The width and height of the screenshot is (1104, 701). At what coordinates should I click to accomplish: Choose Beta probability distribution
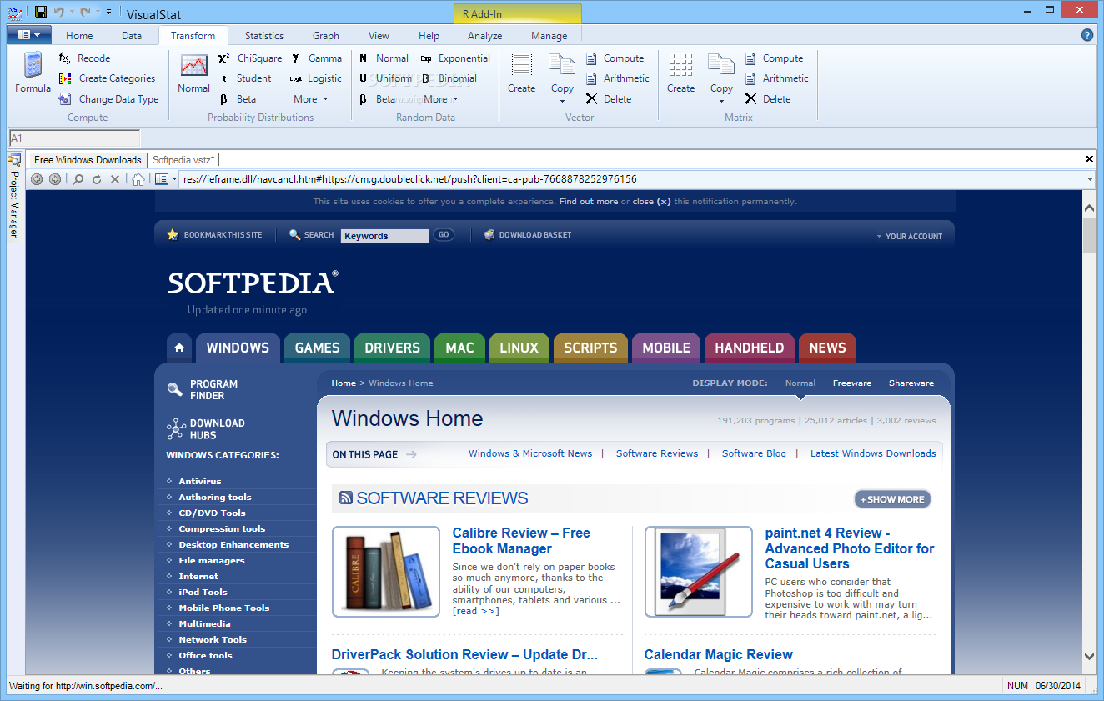(238, 99)
